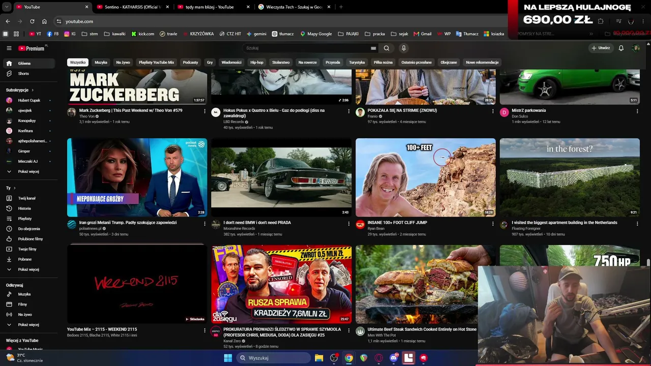Start voice search with the microphone icon

point(404,48)
